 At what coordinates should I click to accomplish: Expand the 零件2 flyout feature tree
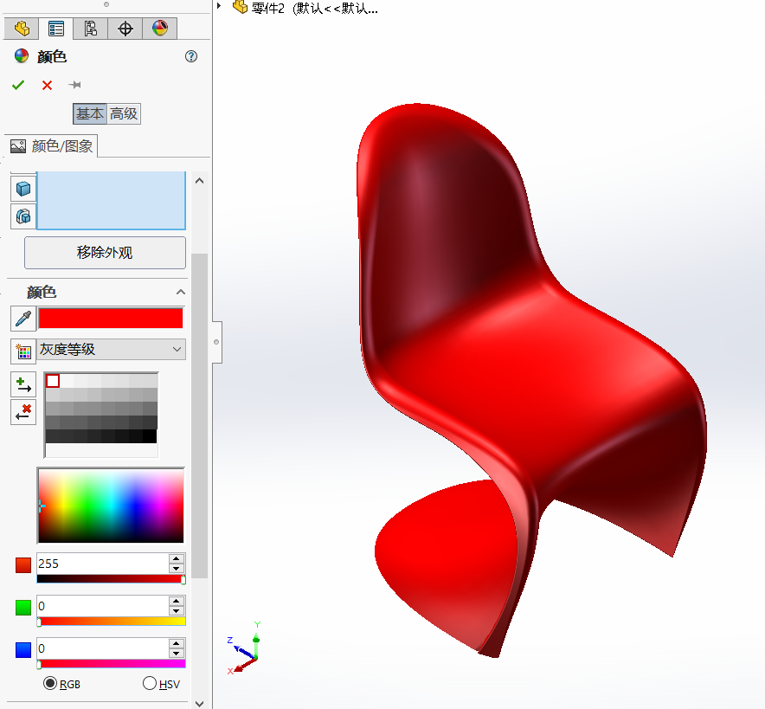click(x=220, y=6)
